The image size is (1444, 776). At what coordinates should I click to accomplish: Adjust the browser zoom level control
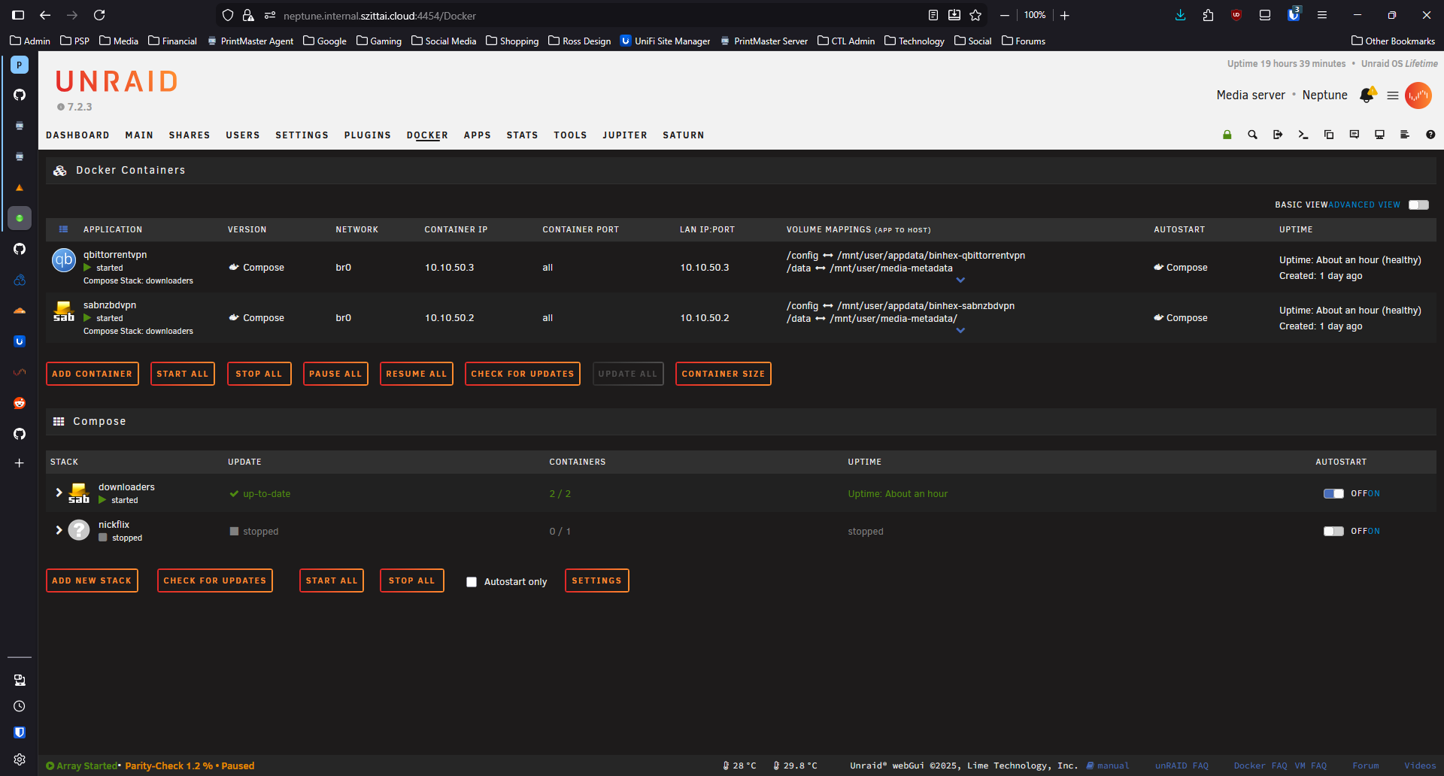(1036, 15)
